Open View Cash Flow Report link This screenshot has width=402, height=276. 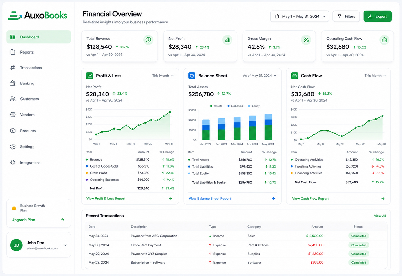[x=310, y=198]
